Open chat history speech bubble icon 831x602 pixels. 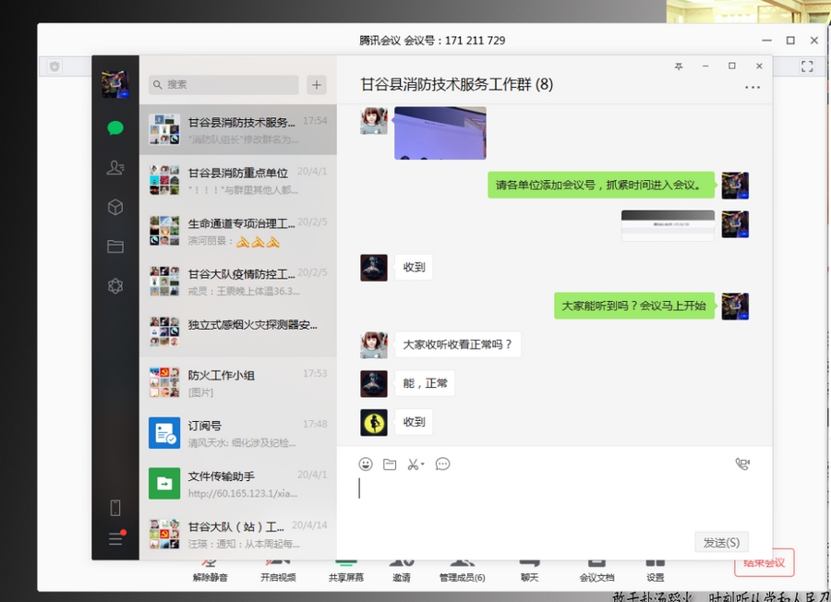[442, 464]
